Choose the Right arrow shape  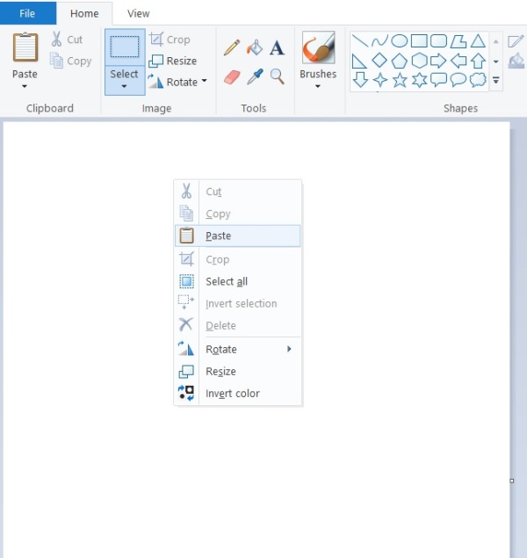point(438,61)
